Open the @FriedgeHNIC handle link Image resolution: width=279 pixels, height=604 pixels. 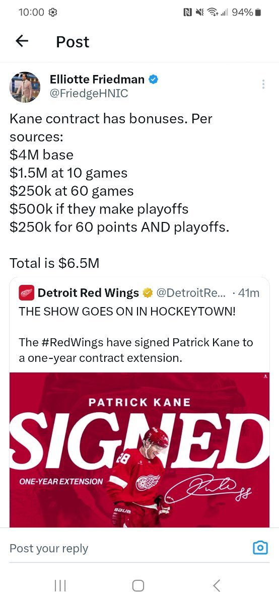(x=89, y=94)
